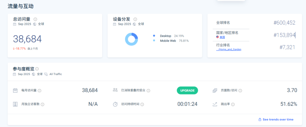Click the Mobile Web legend color dot
Viewport: 306px width, 127px height.
154,41
